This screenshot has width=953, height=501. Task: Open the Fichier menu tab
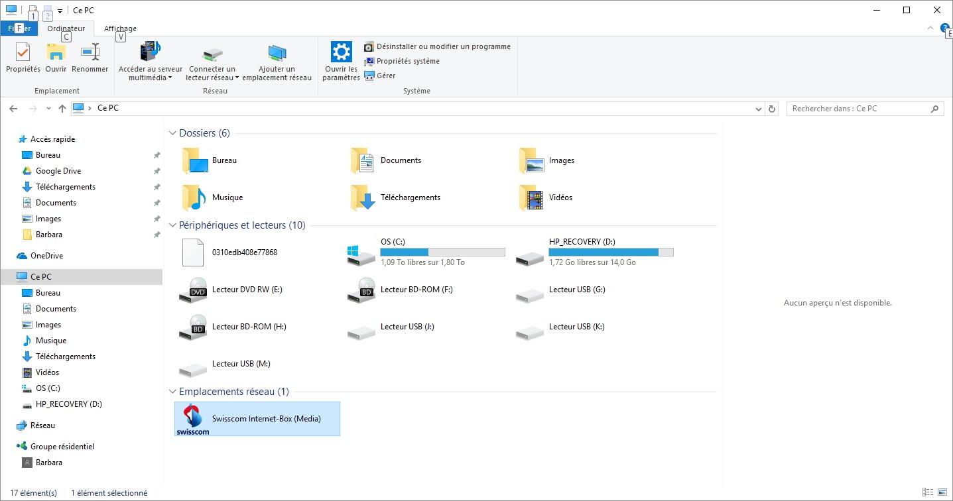coord(19,28)
